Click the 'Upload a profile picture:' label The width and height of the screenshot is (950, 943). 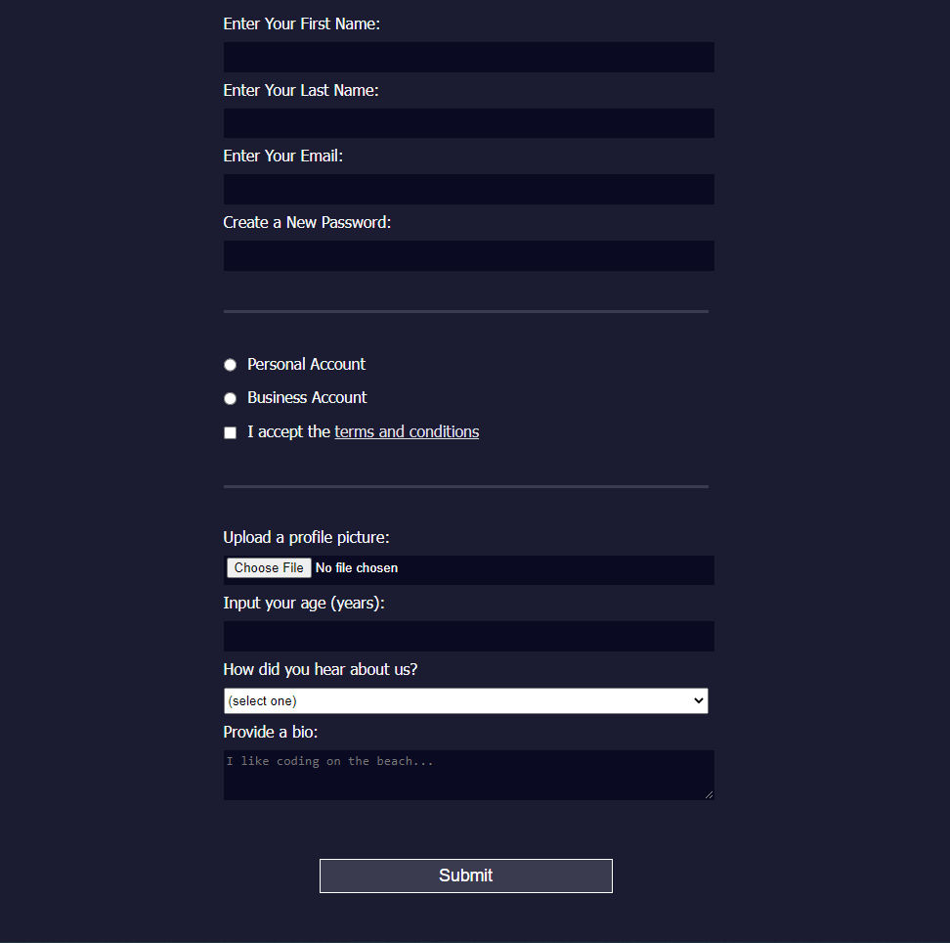tap(306, 537)
